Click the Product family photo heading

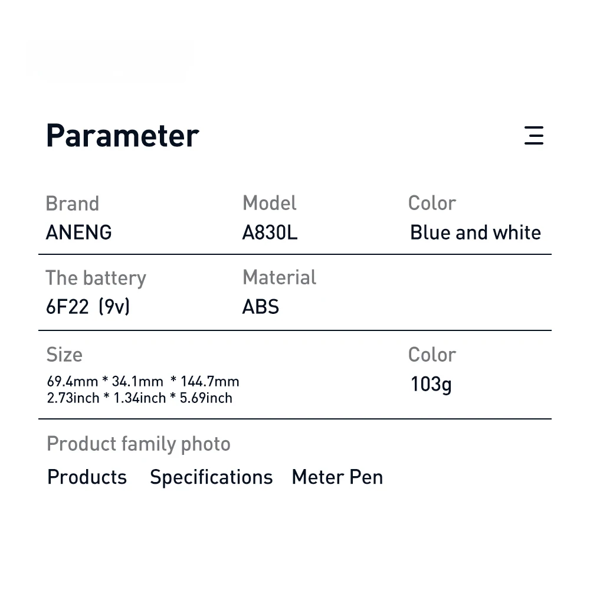point(138,444)
